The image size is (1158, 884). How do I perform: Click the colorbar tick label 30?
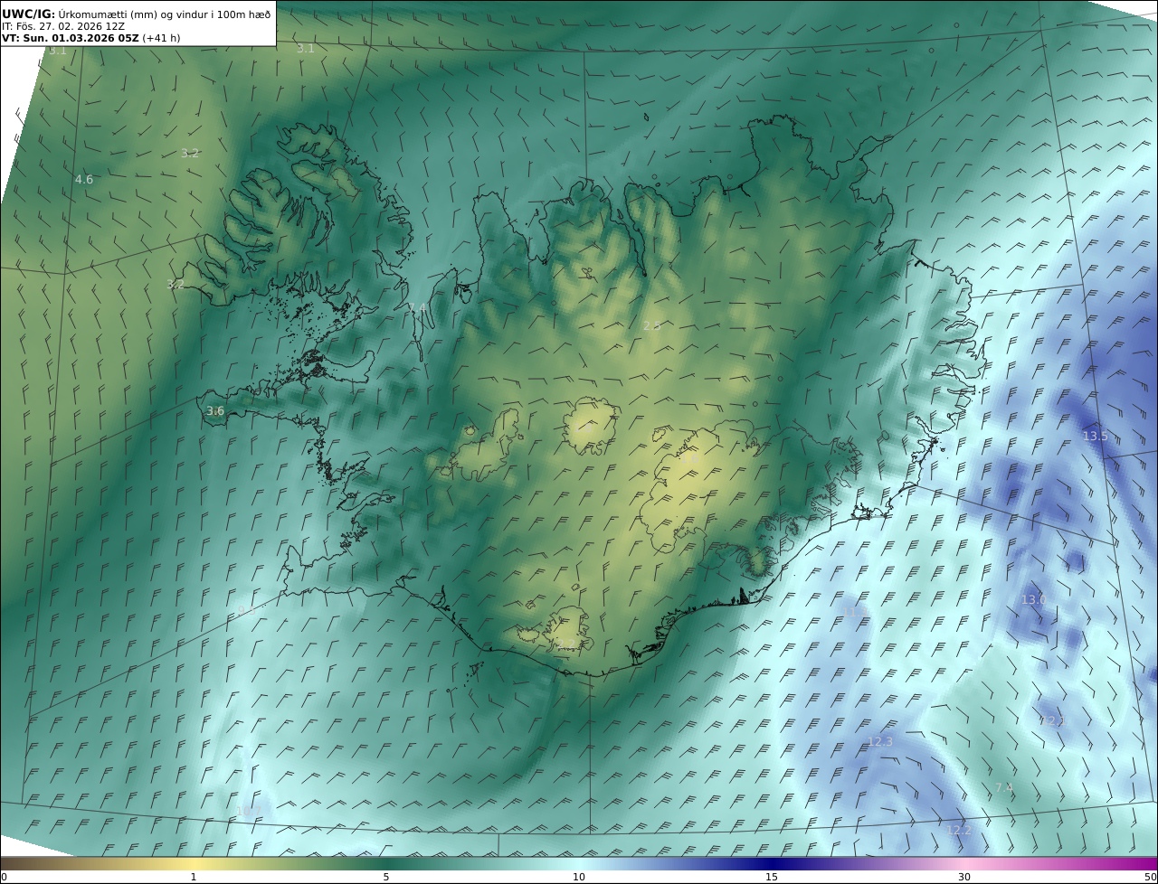click(964, 877)
